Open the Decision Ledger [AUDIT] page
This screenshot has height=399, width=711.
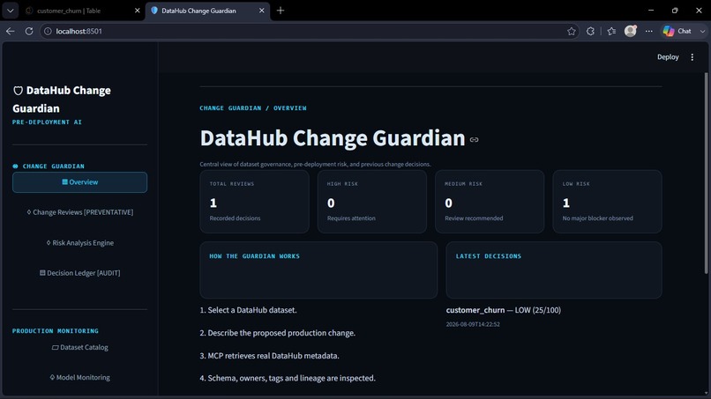click(x=79, y=273)
